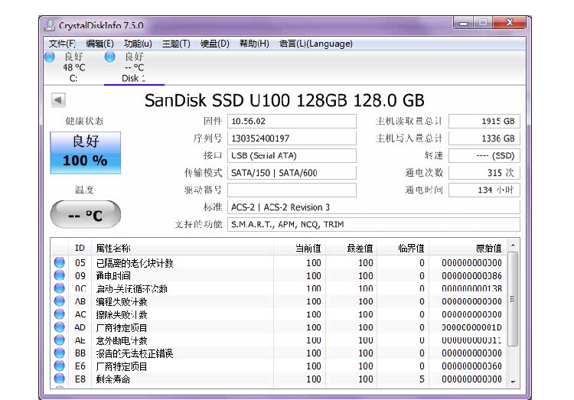The width and height of the screenshot is (574, 400).
Task: Open the 主题(T) menu
Action: [x=176, y=44]
